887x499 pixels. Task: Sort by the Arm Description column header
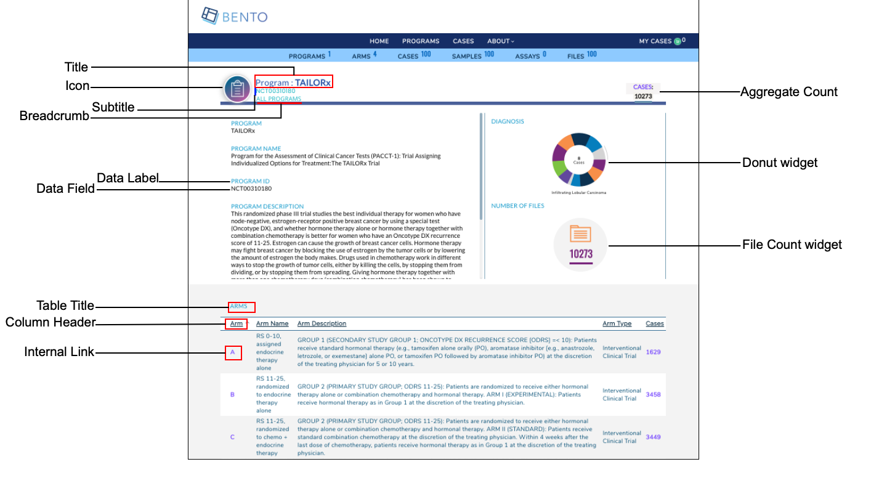tap(322, 323)
